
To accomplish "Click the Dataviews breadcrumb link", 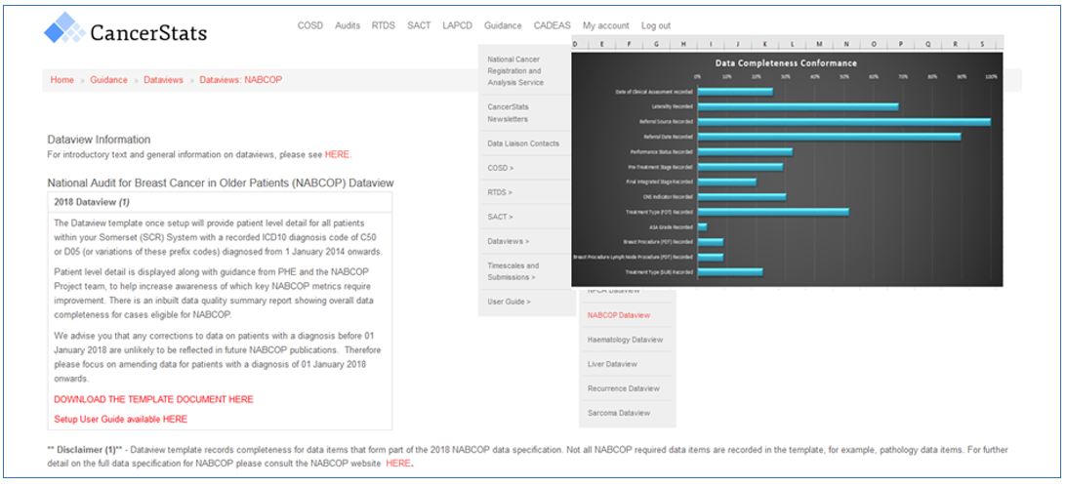I will (x=163, y=80).
